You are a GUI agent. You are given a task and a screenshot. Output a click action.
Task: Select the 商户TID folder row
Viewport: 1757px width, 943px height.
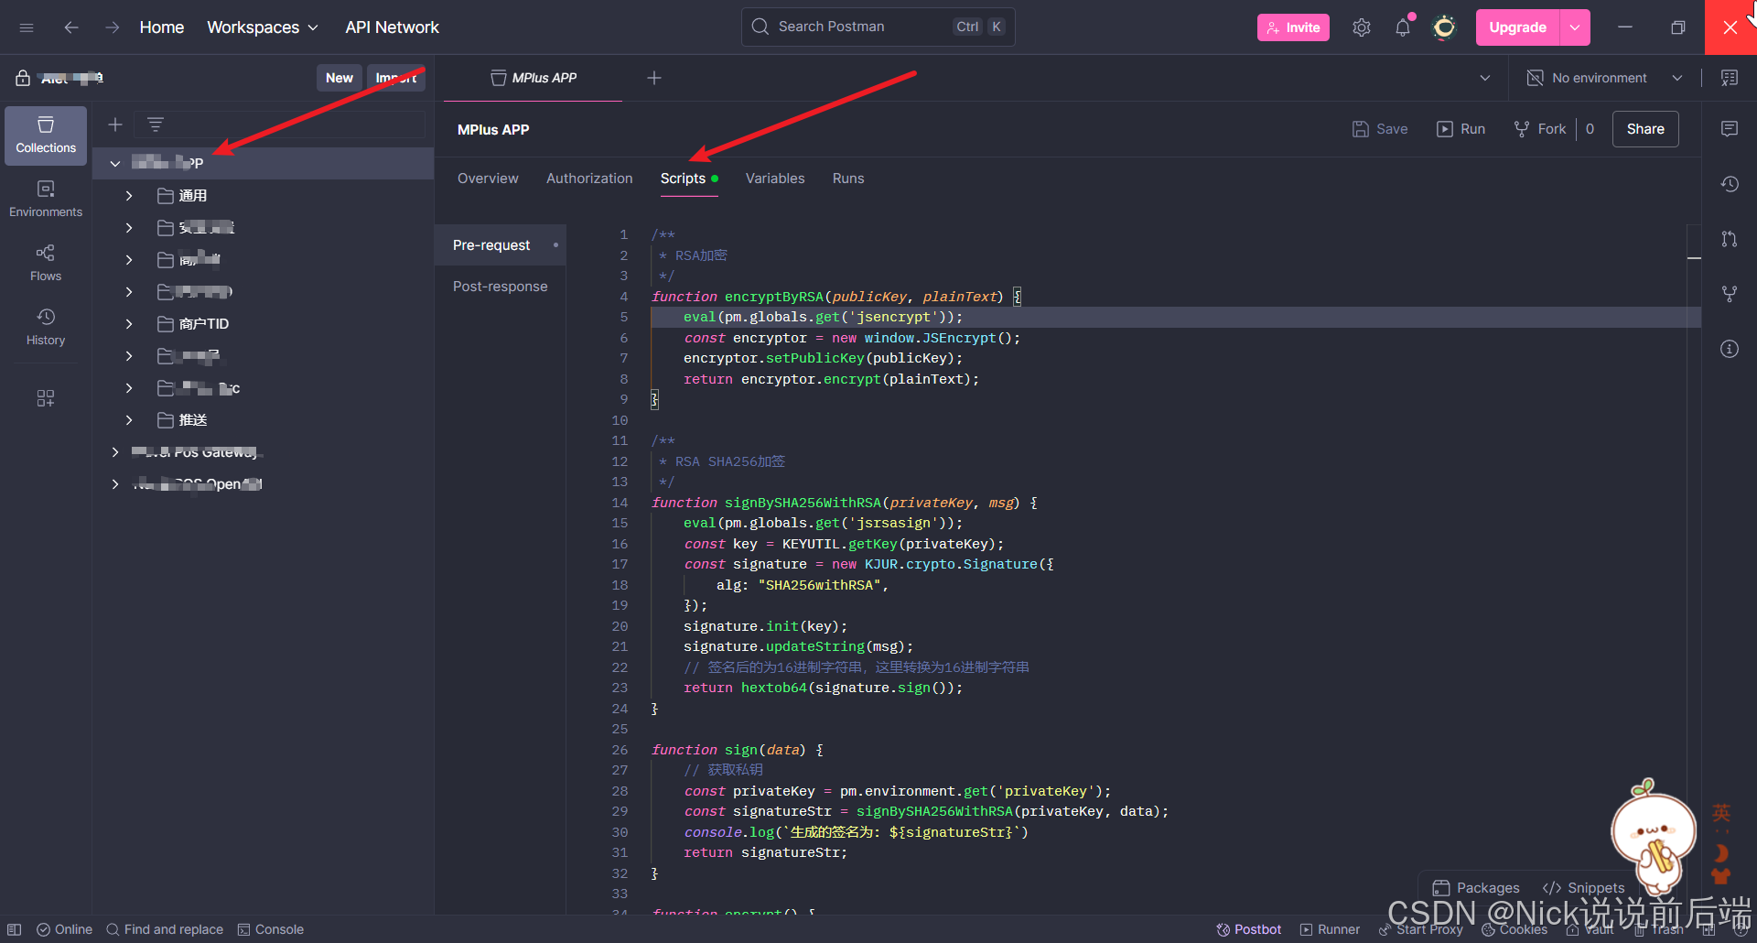[264, 324]
